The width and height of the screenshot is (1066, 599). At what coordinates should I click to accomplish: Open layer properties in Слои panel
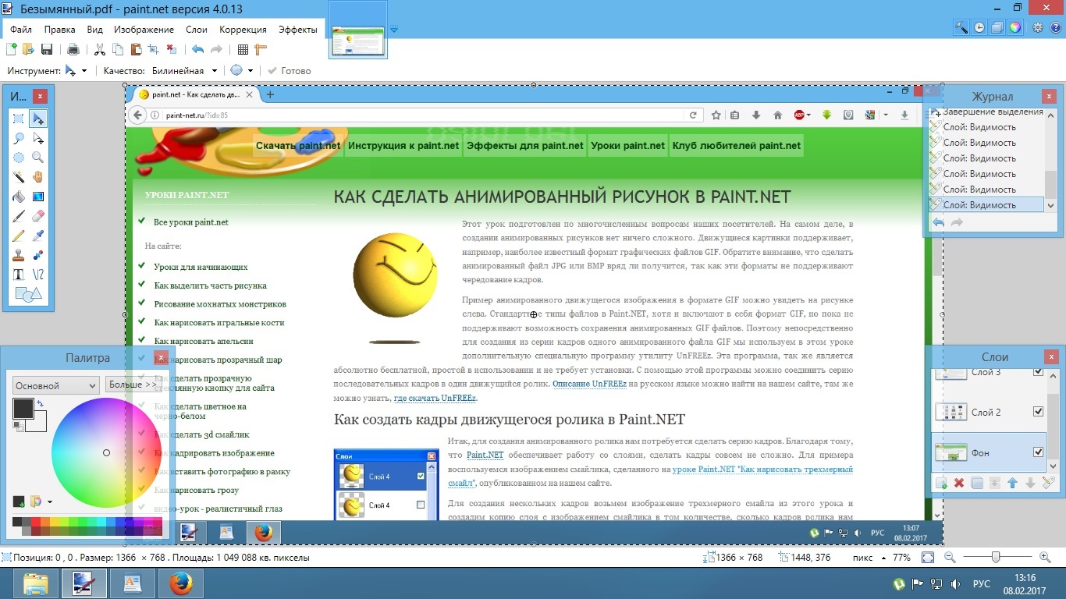pyautogui.click(x=1048, y=484)
